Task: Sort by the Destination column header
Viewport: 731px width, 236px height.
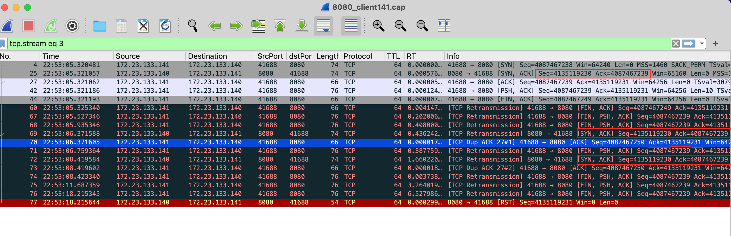Action: pyautogui.click(x=220, y=56)
